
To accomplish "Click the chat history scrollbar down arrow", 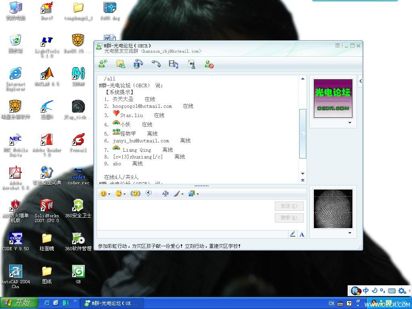I will tap(303, 173).
